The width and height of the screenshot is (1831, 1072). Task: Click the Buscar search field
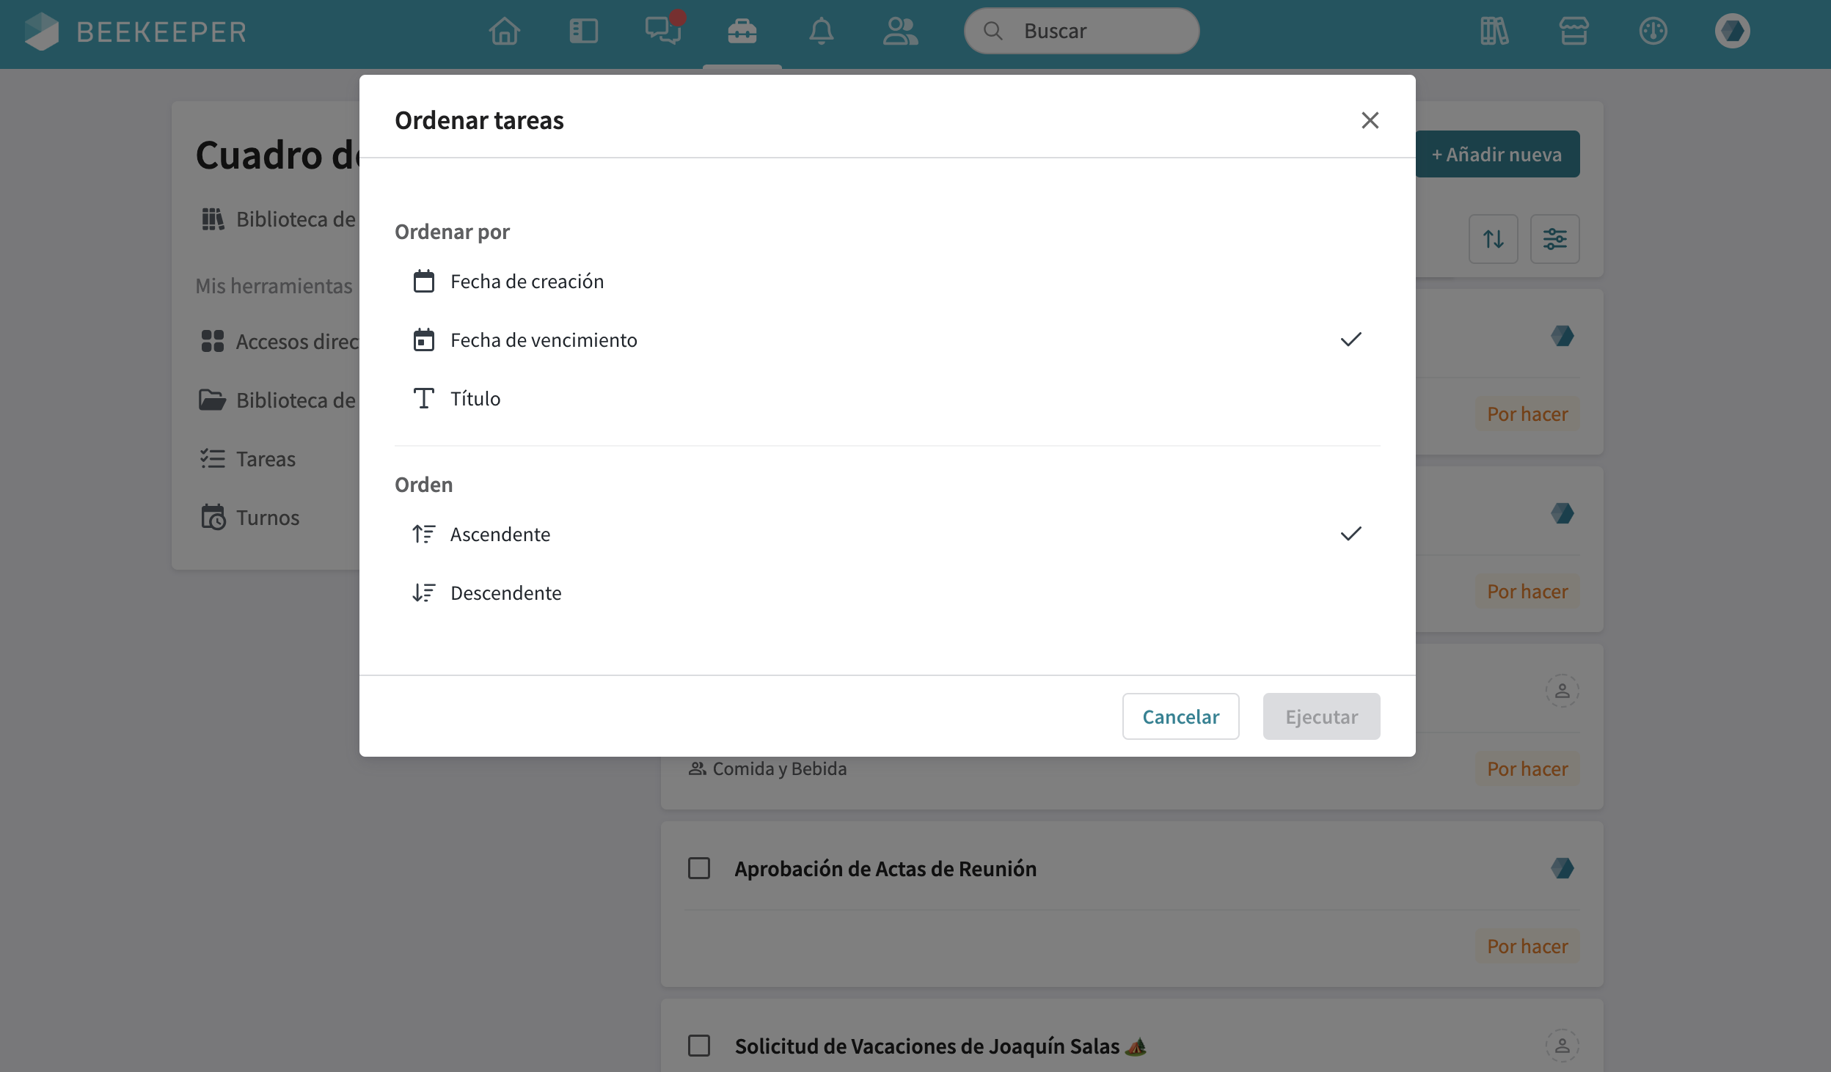click(x=1082, y=31)
